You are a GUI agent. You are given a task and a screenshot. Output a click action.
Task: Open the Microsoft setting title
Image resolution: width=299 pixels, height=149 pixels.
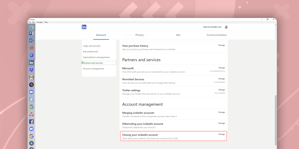(128, 68)
